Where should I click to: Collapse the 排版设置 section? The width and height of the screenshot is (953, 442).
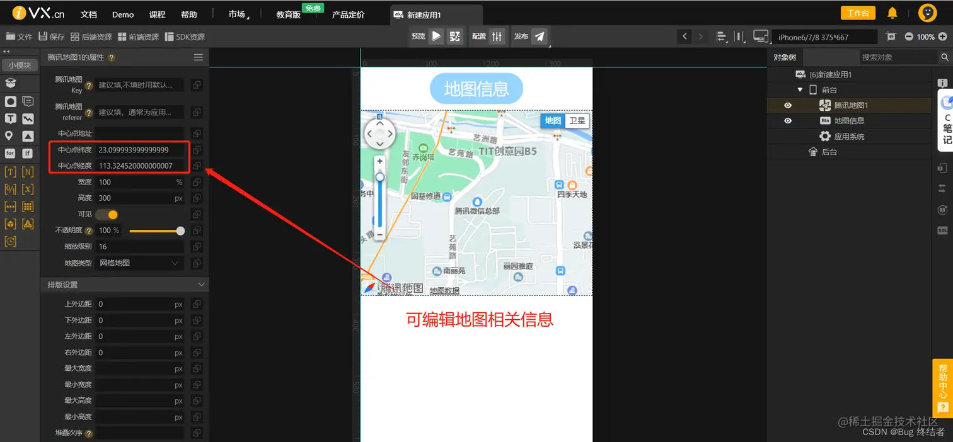pos(201,284)
